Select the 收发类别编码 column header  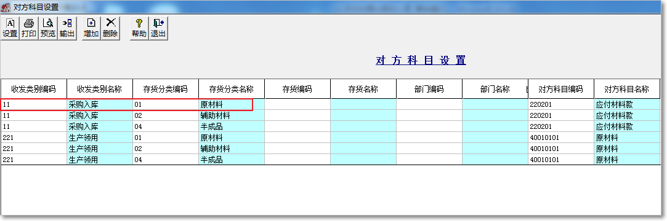tap(34, 89)
